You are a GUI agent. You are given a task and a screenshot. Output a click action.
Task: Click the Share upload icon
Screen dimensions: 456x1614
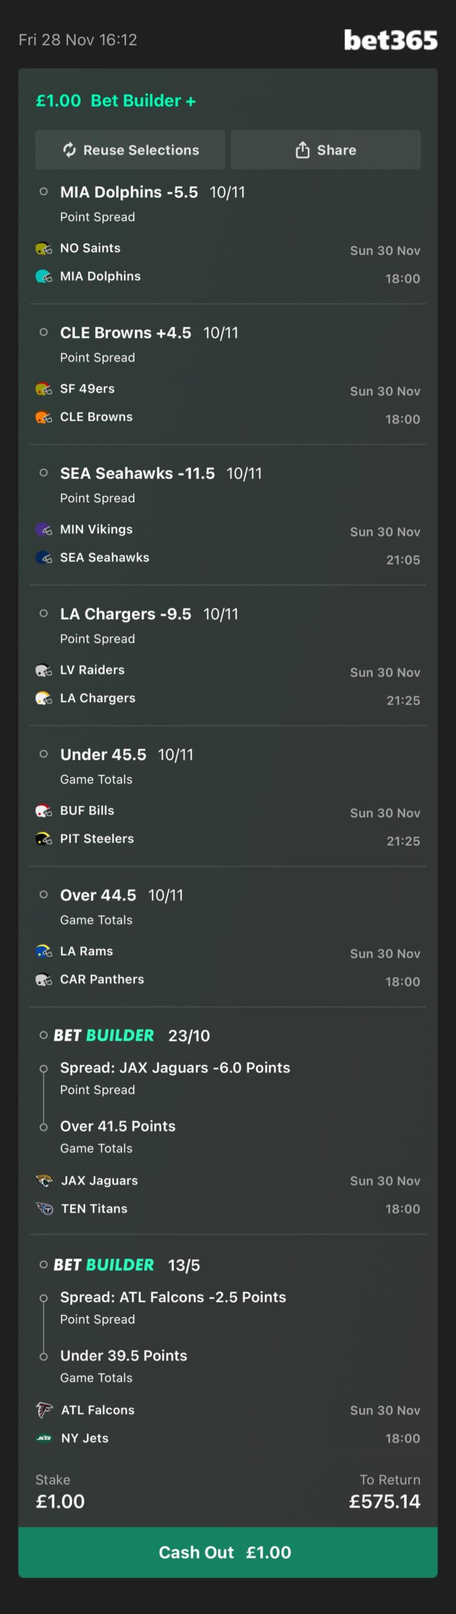(303, 150)
